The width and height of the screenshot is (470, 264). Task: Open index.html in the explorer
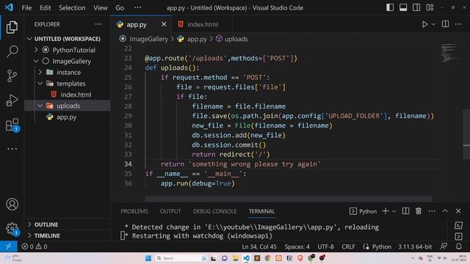[x=67, y=95]
